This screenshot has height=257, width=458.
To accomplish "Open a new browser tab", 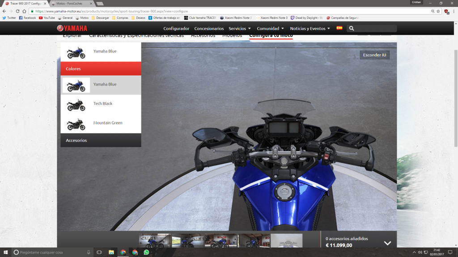I will click(x=100, y=4).
